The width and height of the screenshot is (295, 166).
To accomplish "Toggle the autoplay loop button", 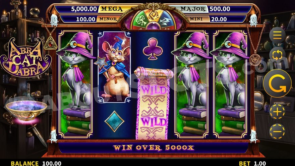I will (x=277, y=55).
